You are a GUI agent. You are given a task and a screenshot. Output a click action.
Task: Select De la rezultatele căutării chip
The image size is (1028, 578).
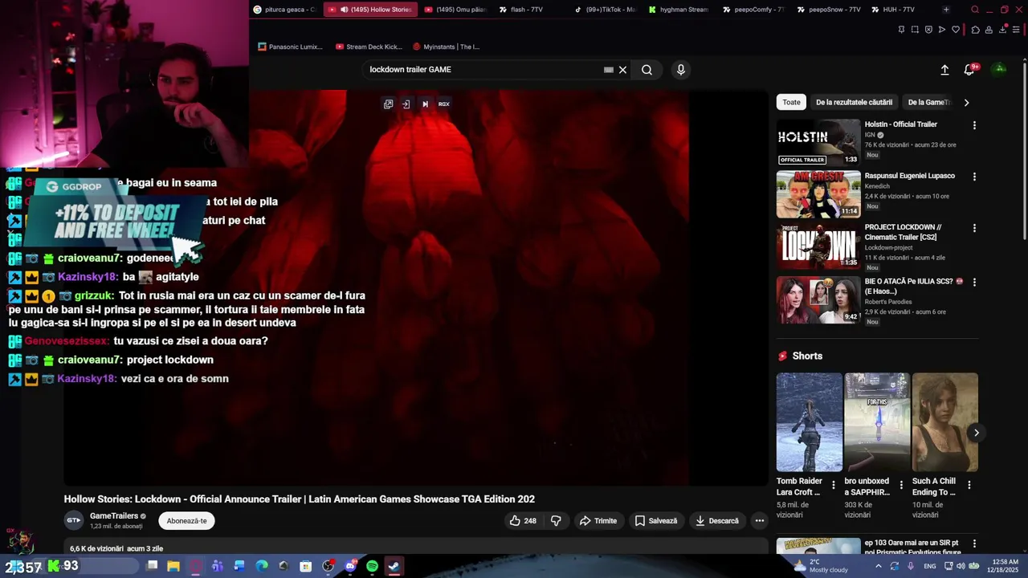tap(854, 102)
